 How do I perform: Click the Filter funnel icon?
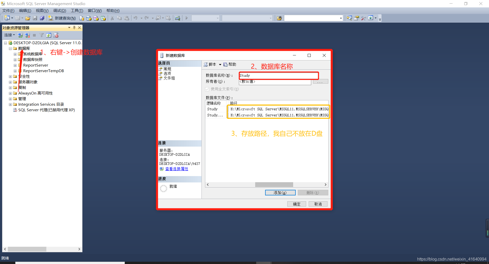pos(42,35)
